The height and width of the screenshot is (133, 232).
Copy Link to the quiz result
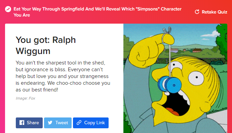click(91, 123)
